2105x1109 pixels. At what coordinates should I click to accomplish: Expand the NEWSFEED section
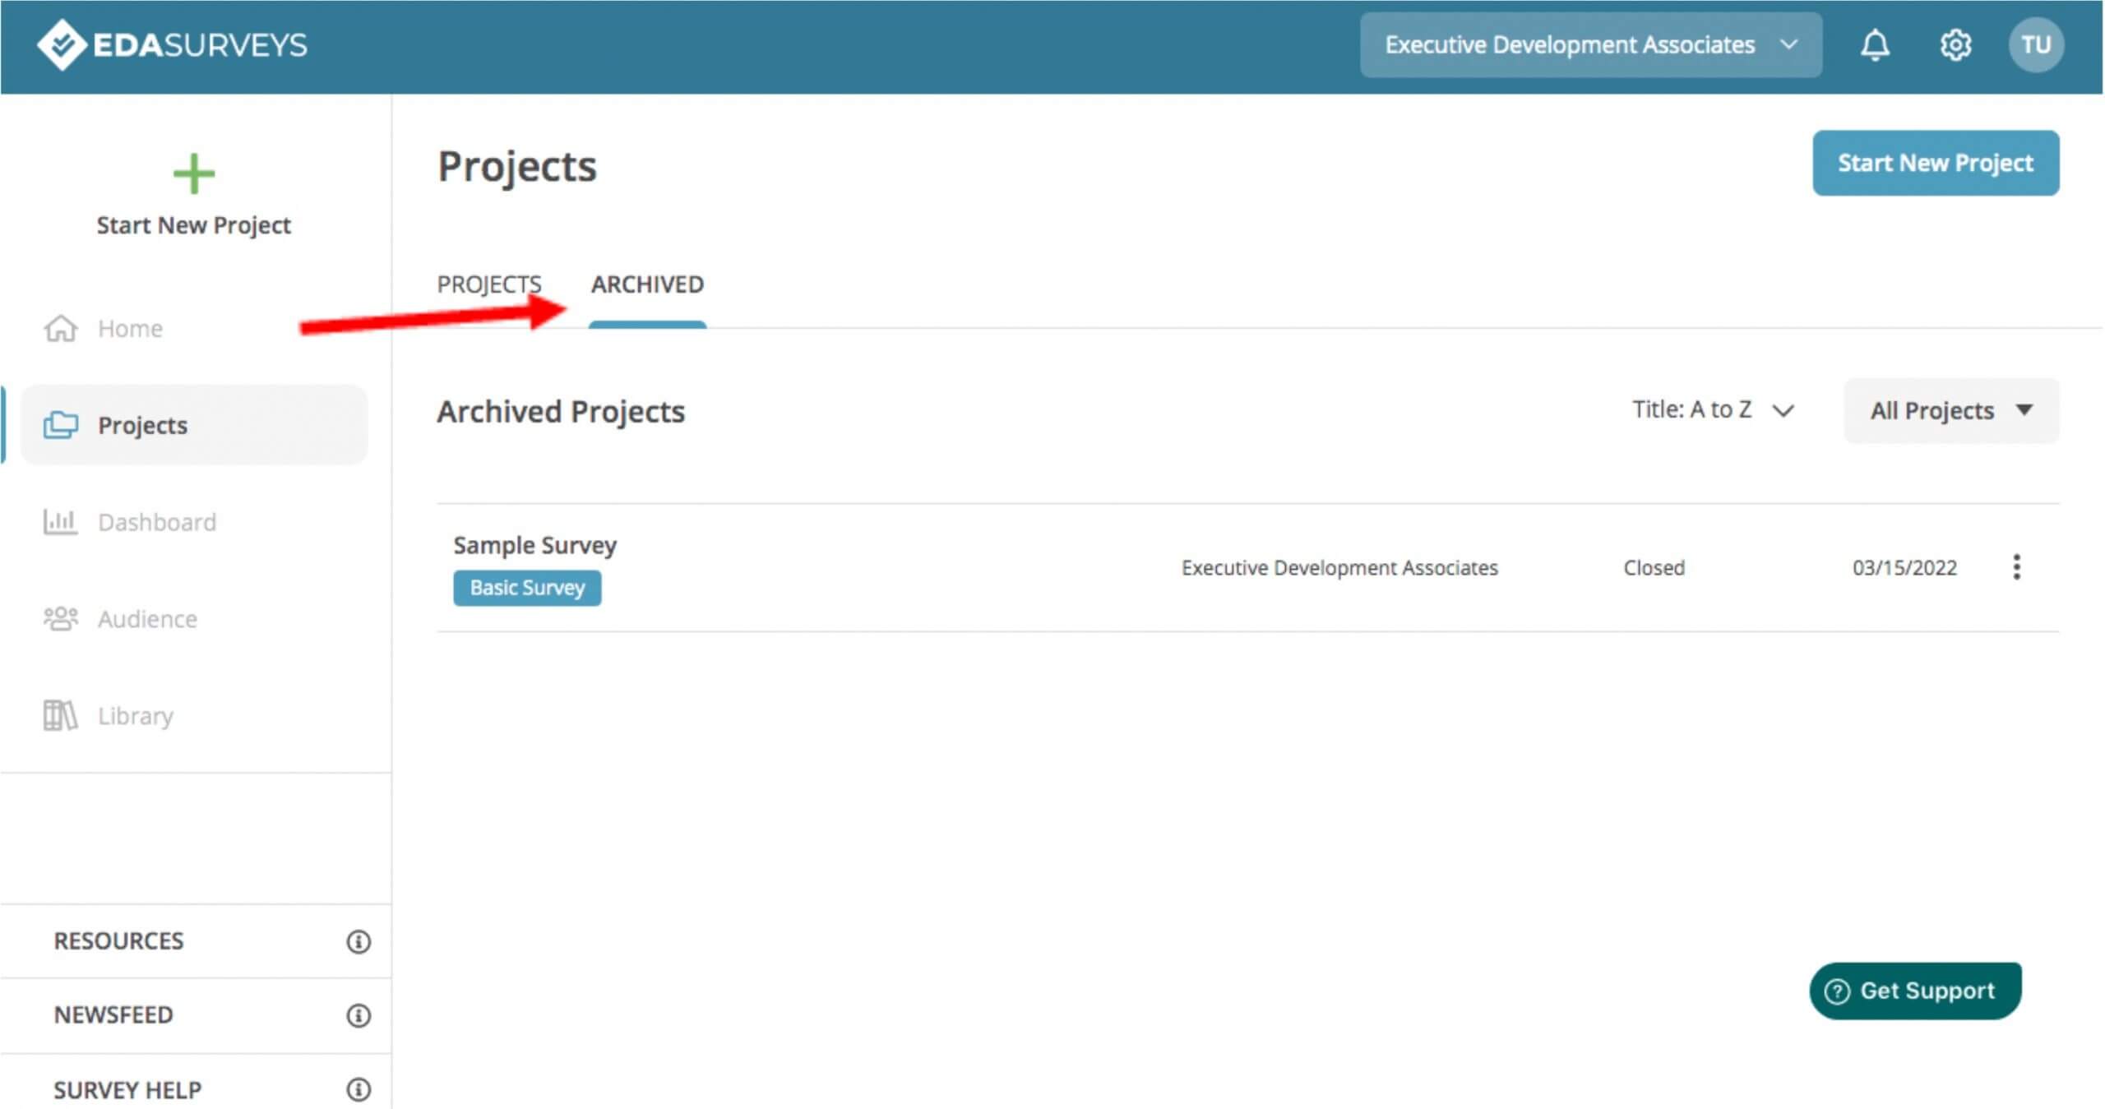(196, 1015)
